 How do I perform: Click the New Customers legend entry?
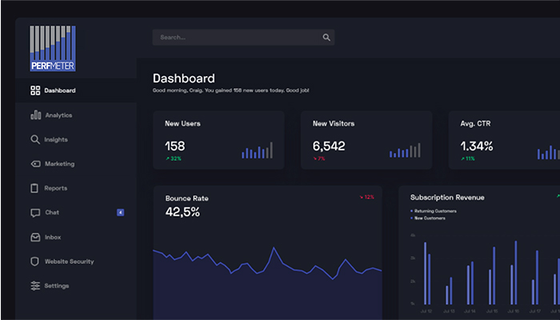pyautogui.click(x=428, y=218)
